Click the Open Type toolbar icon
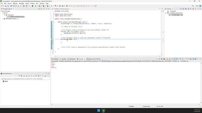This screenshot has width=202, height=113. tap(67, 6)
